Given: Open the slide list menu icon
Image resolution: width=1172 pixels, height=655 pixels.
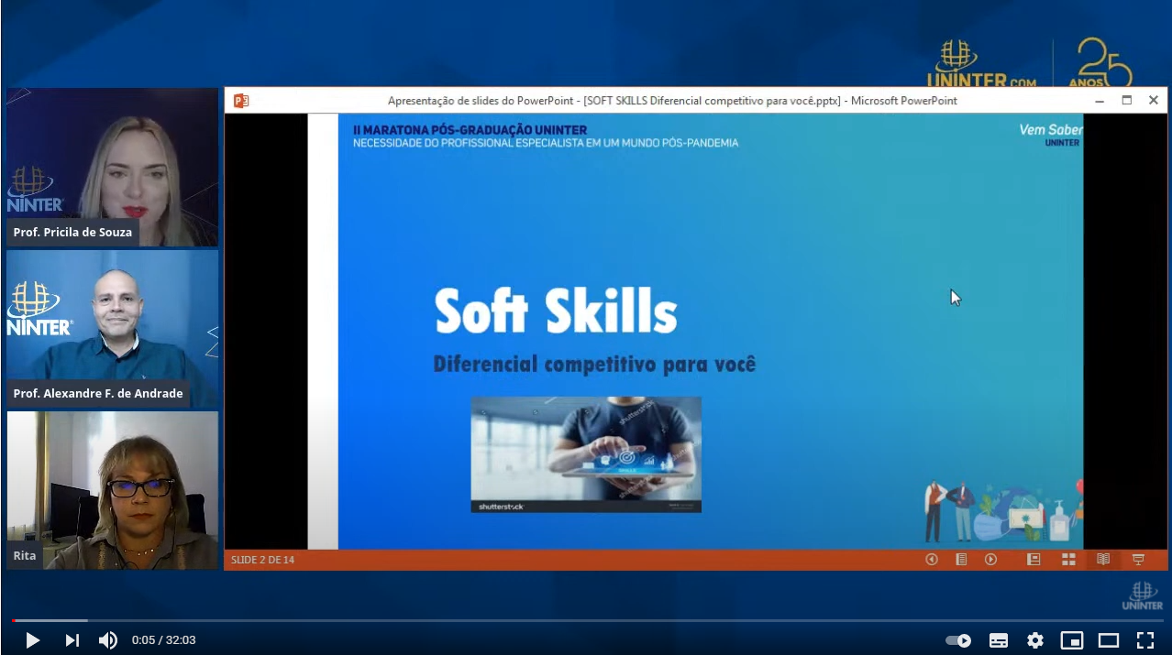Looking at the screenshot, I should pos(961,559).
